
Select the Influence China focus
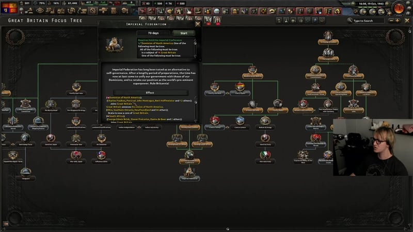(101, 157)
